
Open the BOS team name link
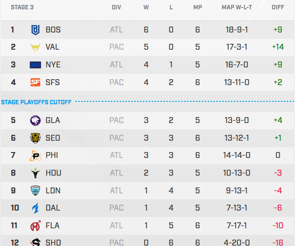click(x=53, y=30)
